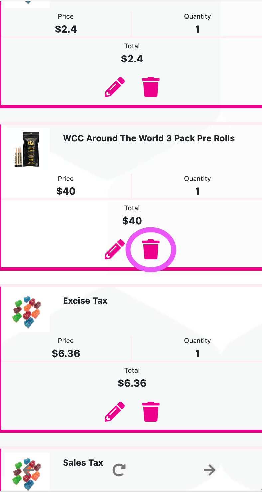
Task: Select the Sales Tax item title
Action: [x=83, y=463]
